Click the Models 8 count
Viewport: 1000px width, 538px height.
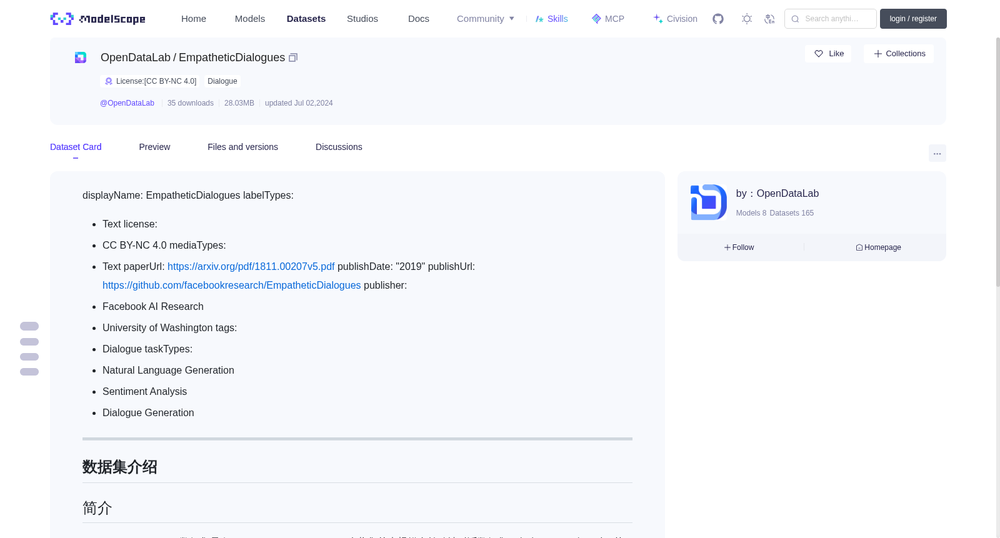coord(751,213)
